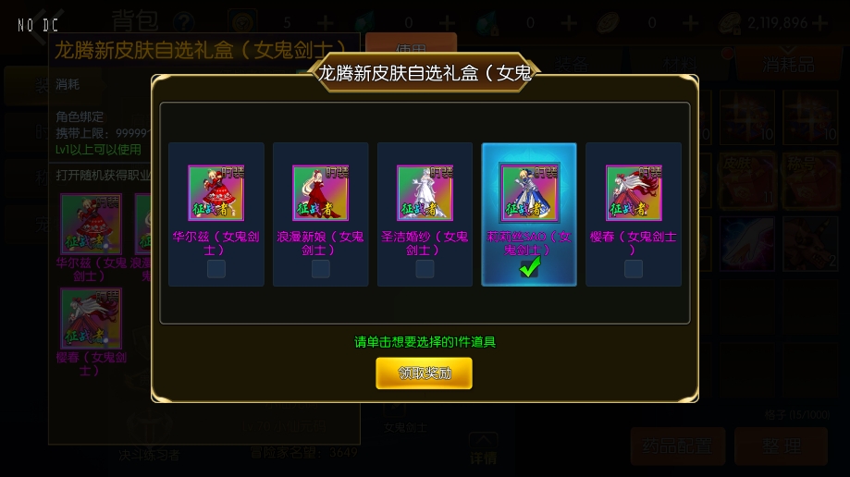Tick the checkbox under 樱春
This screenshot has height=477, width=850.
pos(634,269)
